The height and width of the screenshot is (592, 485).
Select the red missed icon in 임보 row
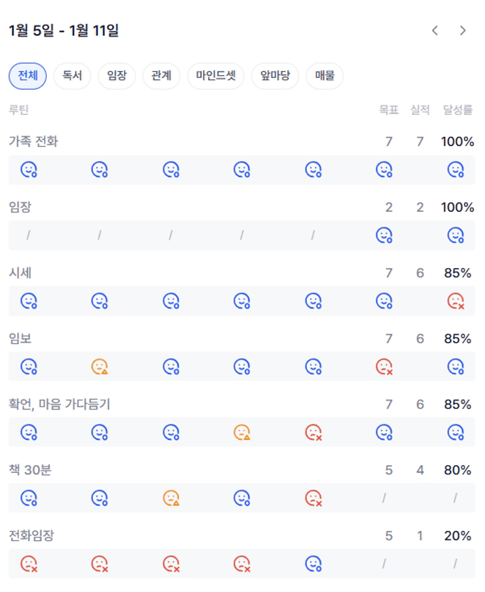tap(384, 367)
